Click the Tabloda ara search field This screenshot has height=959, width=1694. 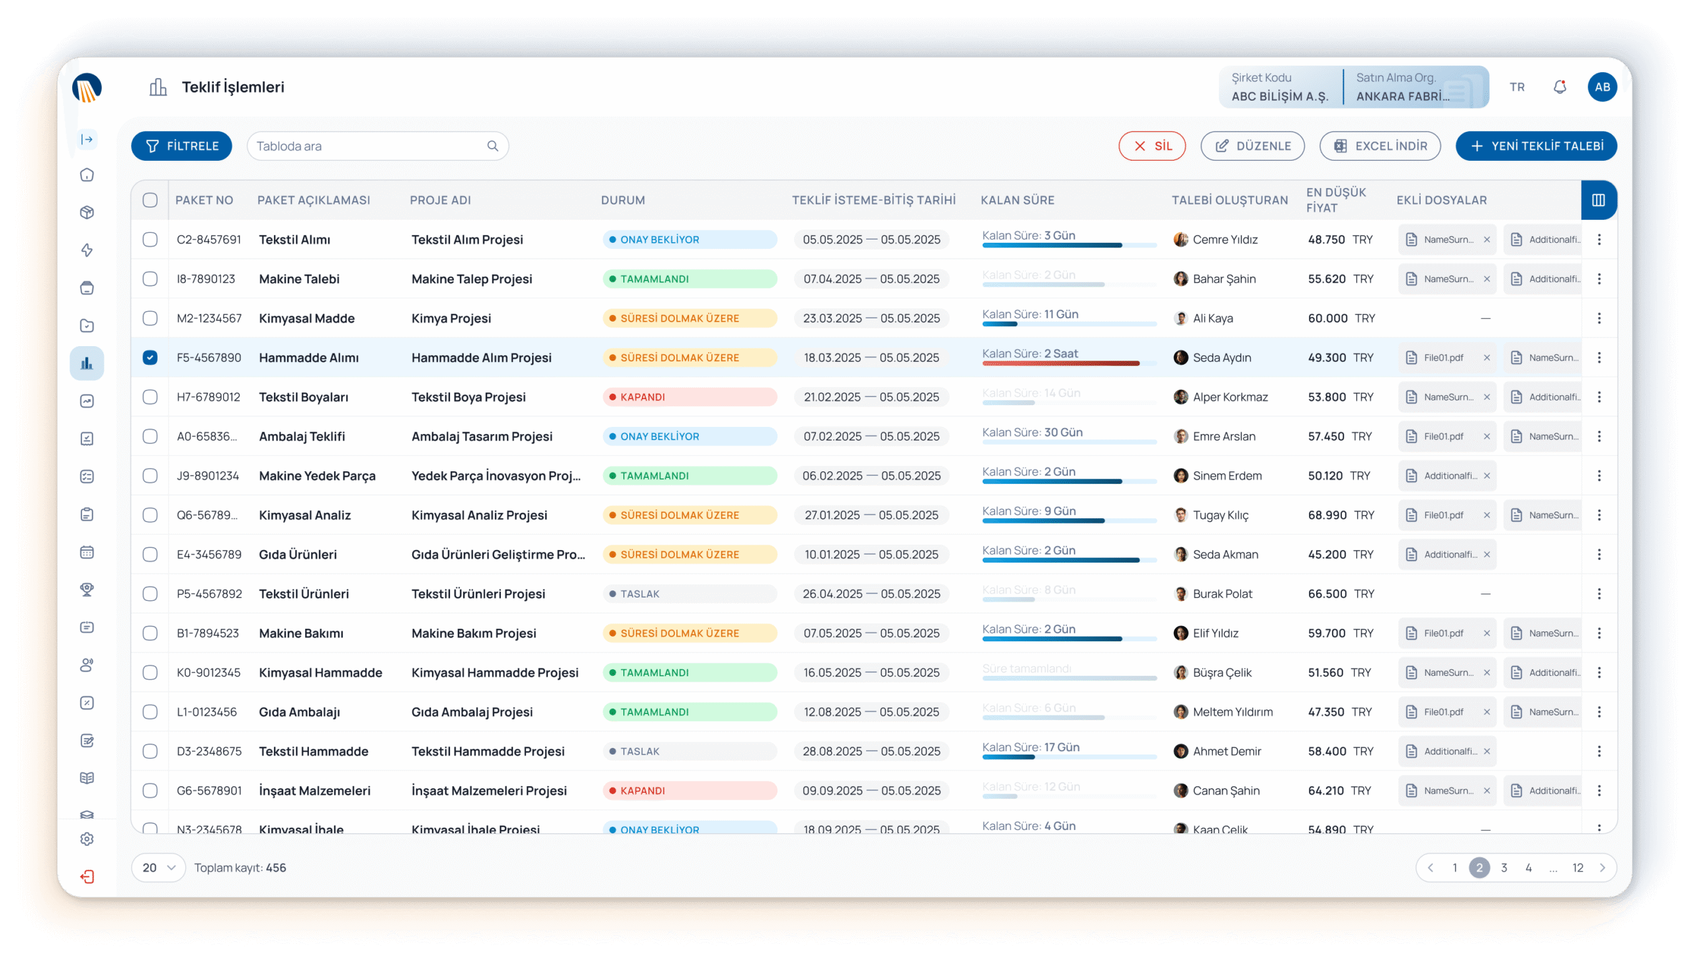click(371, 146)
